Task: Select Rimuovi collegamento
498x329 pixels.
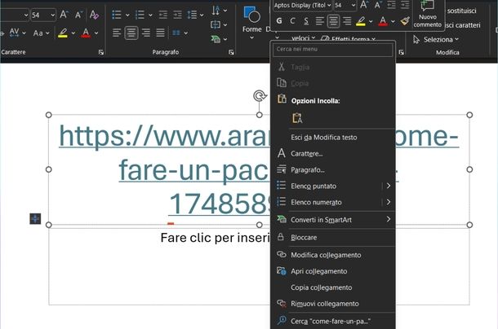Action: point(332,304)
